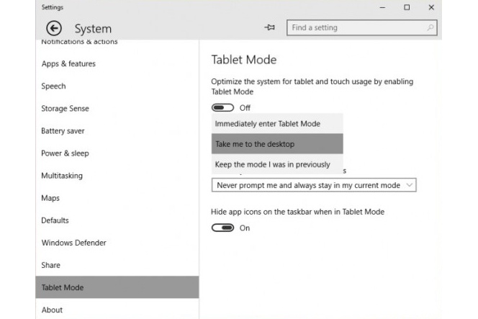Pin Settings with the pushpin icon
This screenshot has width=478, height=319.
pos(269,28)
